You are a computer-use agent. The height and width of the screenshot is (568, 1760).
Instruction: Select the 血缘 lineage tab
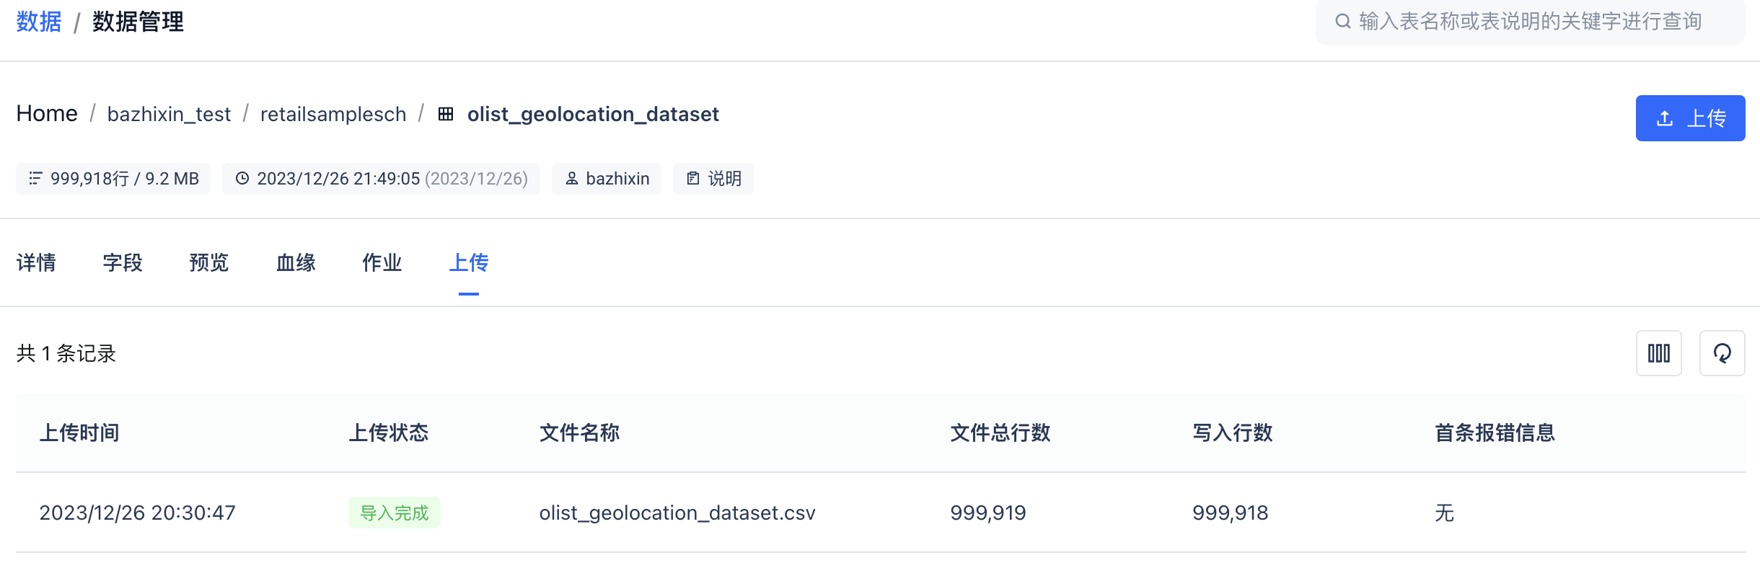click(296, 262)
